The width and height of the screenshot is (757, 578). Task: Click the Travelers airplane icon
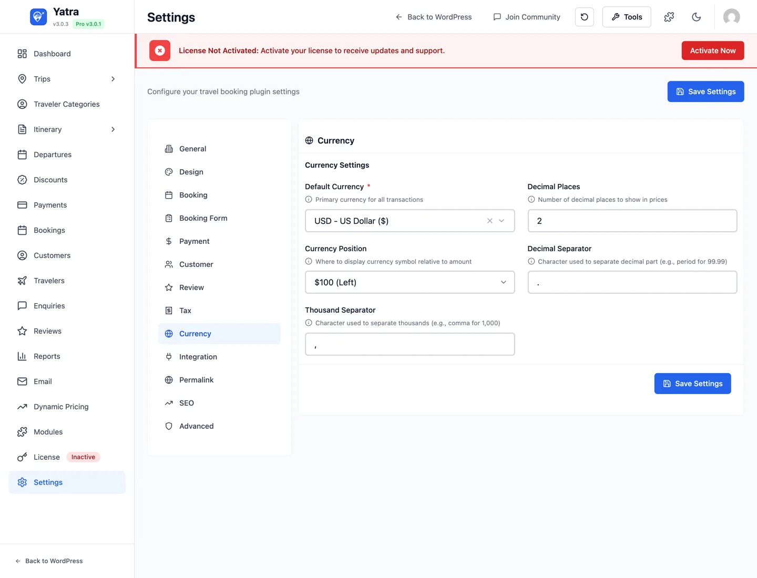(22, 281)
